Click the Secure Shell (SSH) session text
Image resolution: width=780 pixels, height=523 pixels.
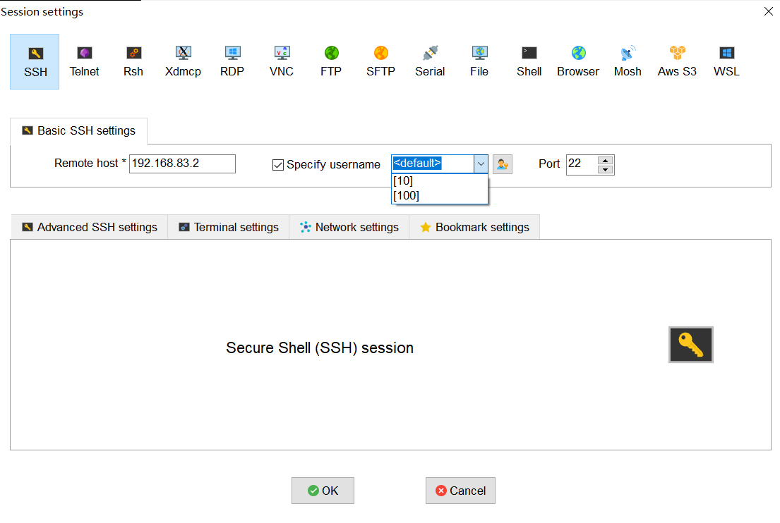[320, 347]
